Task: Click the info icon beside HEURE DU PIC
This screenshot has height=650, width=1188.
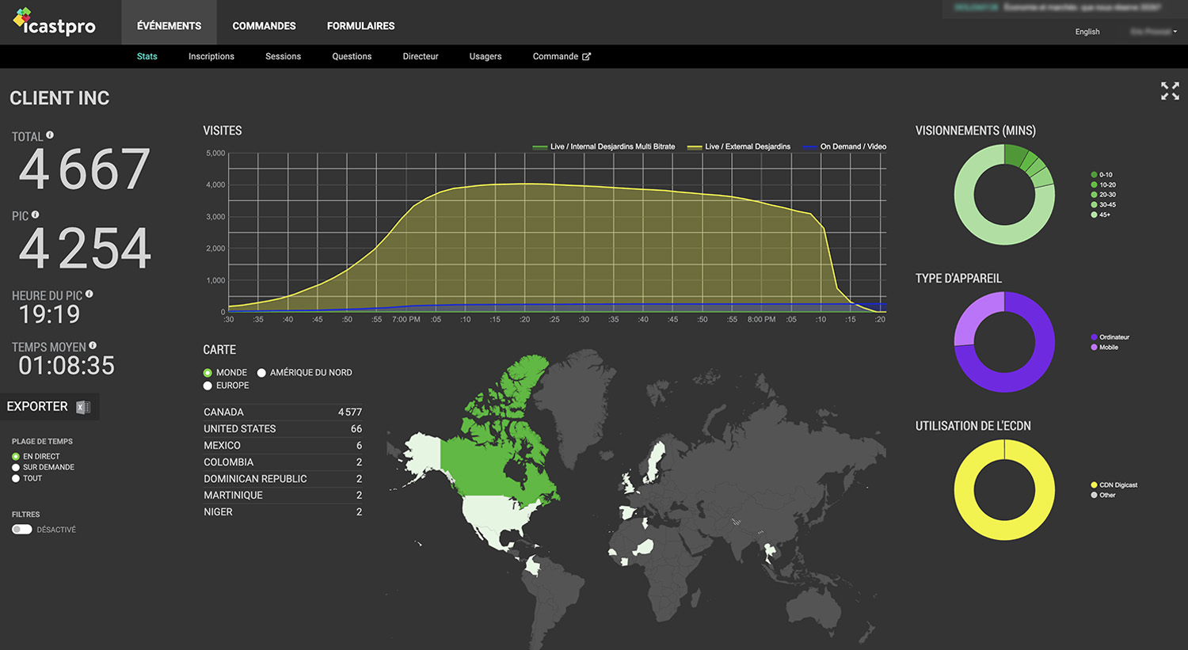Action: [x=89, y=294]
